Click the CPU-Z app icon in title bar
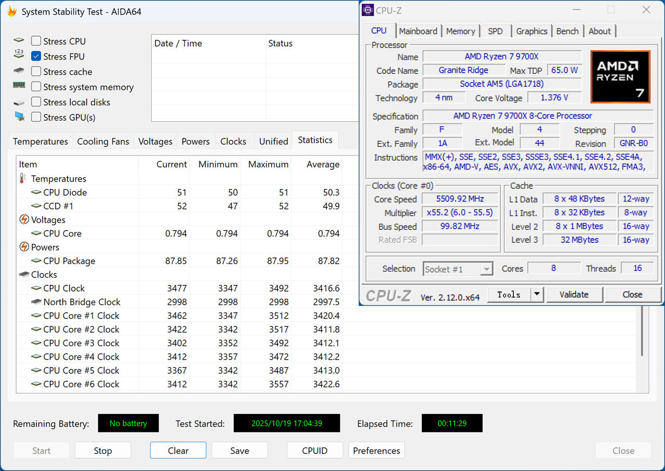 [x=368, y=10]
